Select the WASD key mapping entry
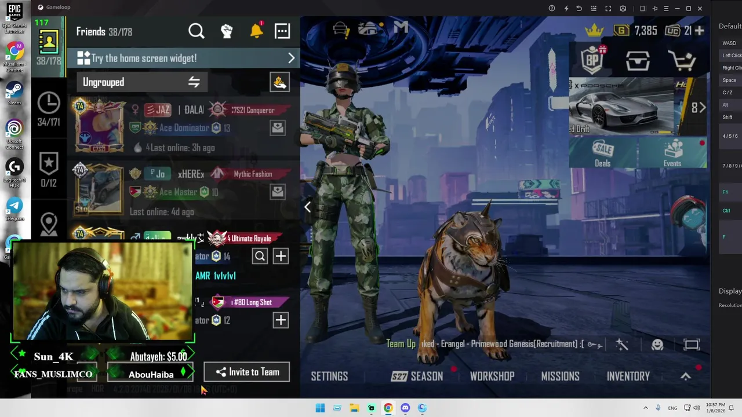 click(x=729, y=43)
